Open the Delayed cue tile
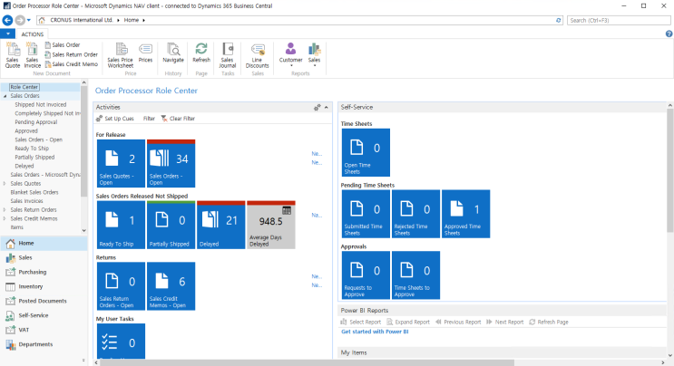The image size is (674, 366). (221, 225)
